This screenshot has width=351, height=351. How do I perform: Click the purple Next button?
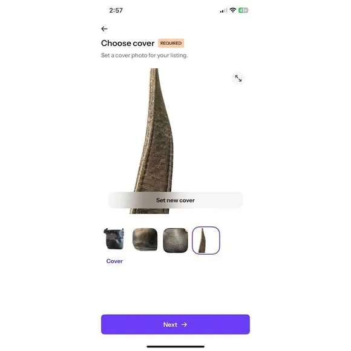[x=175, y=324]
